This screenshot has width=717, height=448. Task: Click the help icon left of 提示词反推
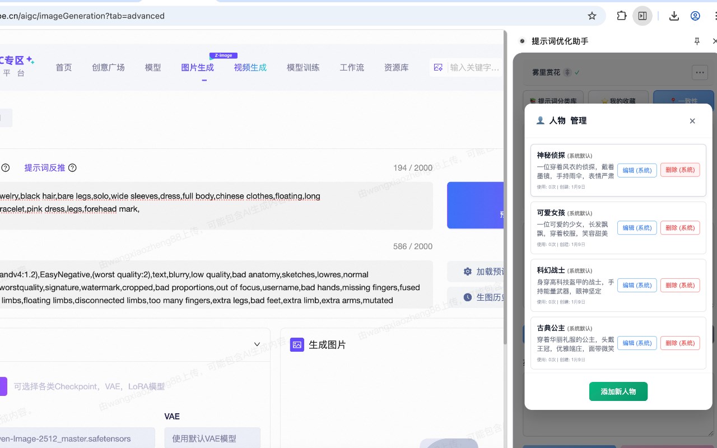(x=5, y=167)
